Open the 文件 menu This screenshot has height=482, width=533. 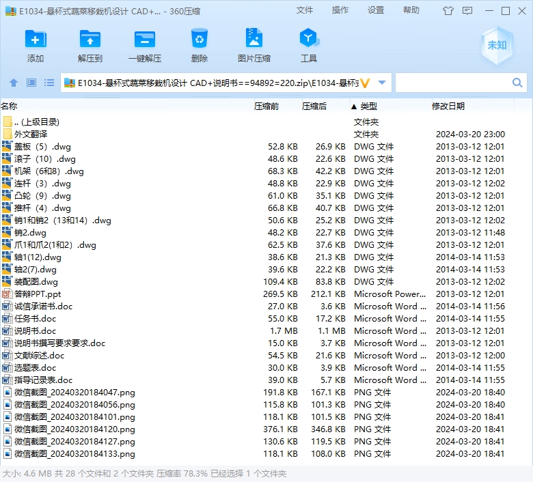pyautogui.click(x=304, y=10)
